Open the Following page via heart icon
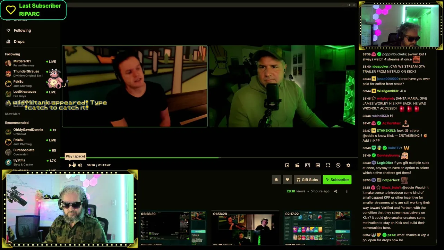Image resolution: width=444 pixels, height=250 pixels. [8, 31]
